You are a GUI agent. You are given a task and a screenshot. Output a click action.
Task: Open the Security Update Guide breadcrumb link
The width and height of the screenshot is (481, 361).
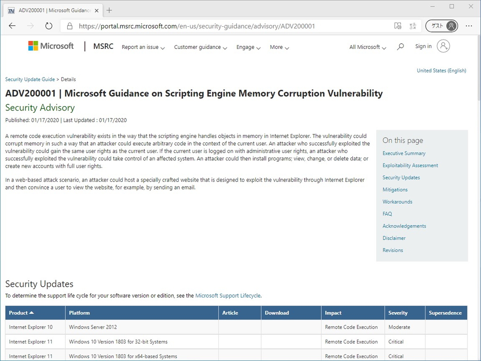pyautogui.click(x=30, y=79)
